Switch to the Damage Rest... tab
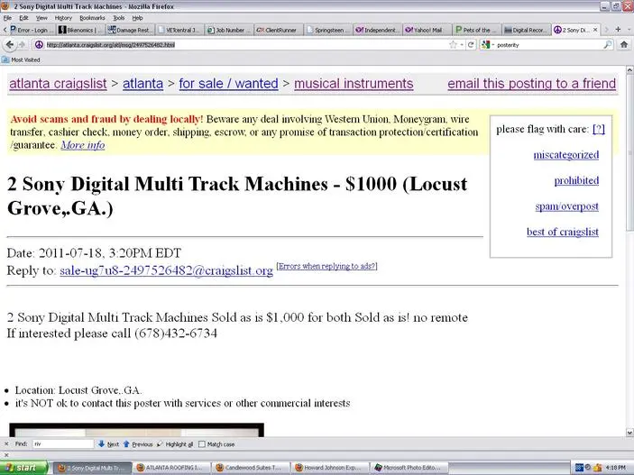Screen dimensions: 634x475 [x=130, y=30]
